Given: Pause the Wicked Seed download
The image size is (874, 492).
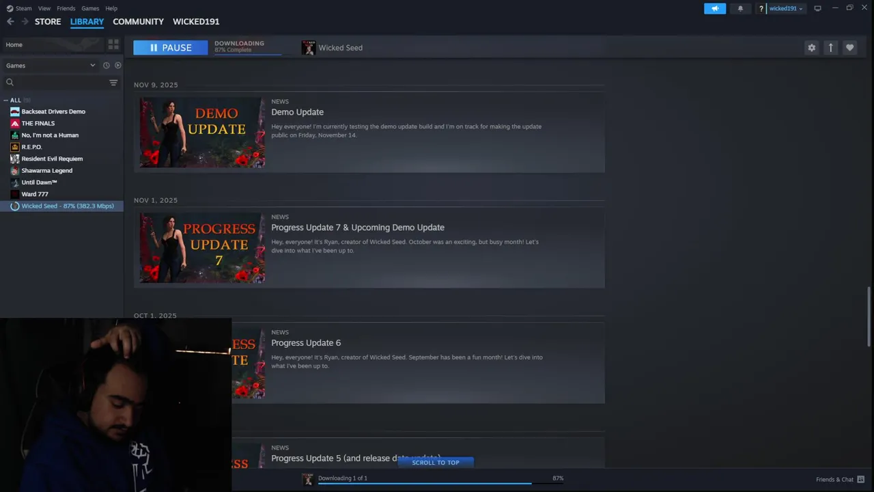Looking at the screenshot, I should click(x=170, y=48).
